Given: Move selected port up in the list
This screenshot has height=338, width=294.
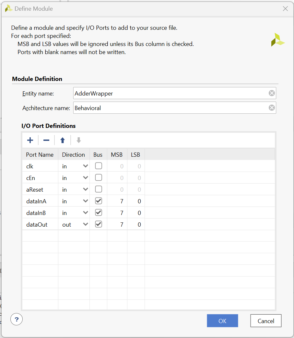Looking at the screenshot, I should [62, 140].
